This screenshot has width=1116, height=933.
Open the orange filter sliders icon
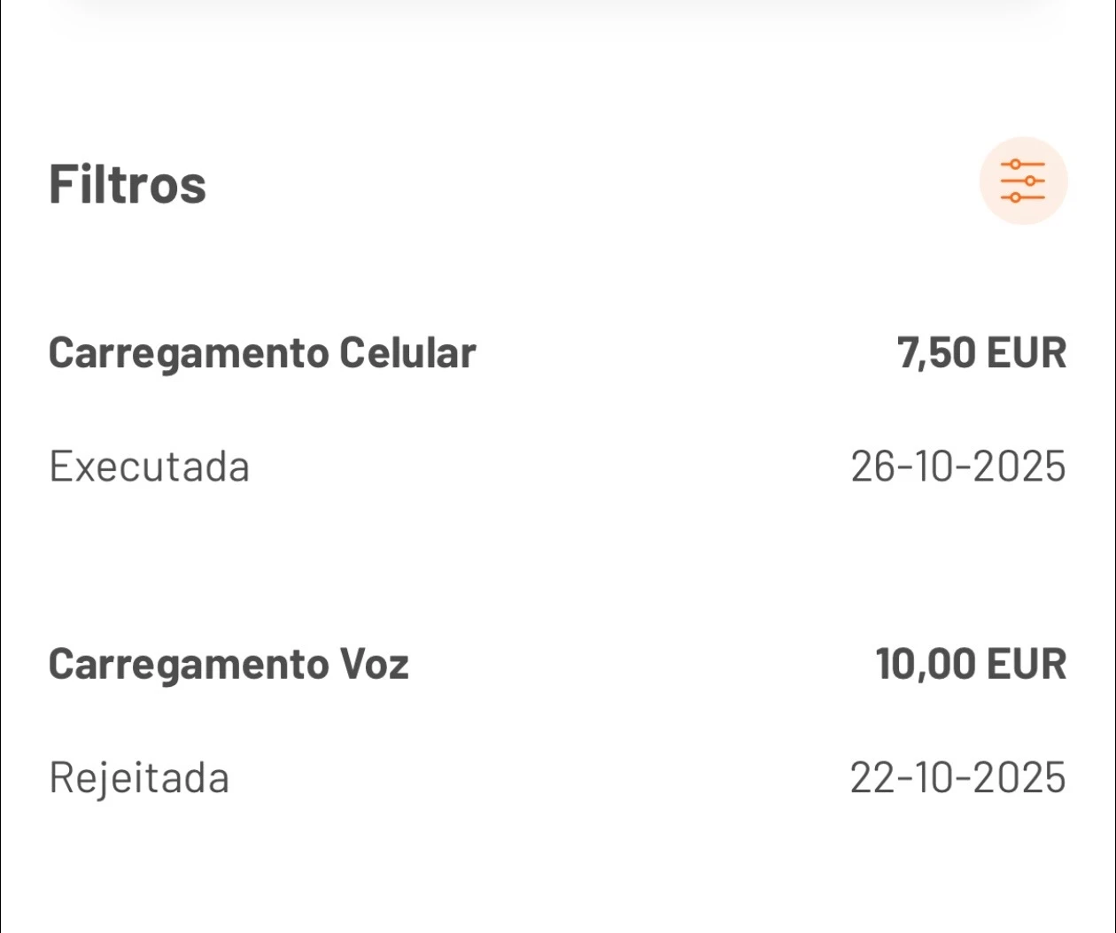click(x=1023, y=181)
